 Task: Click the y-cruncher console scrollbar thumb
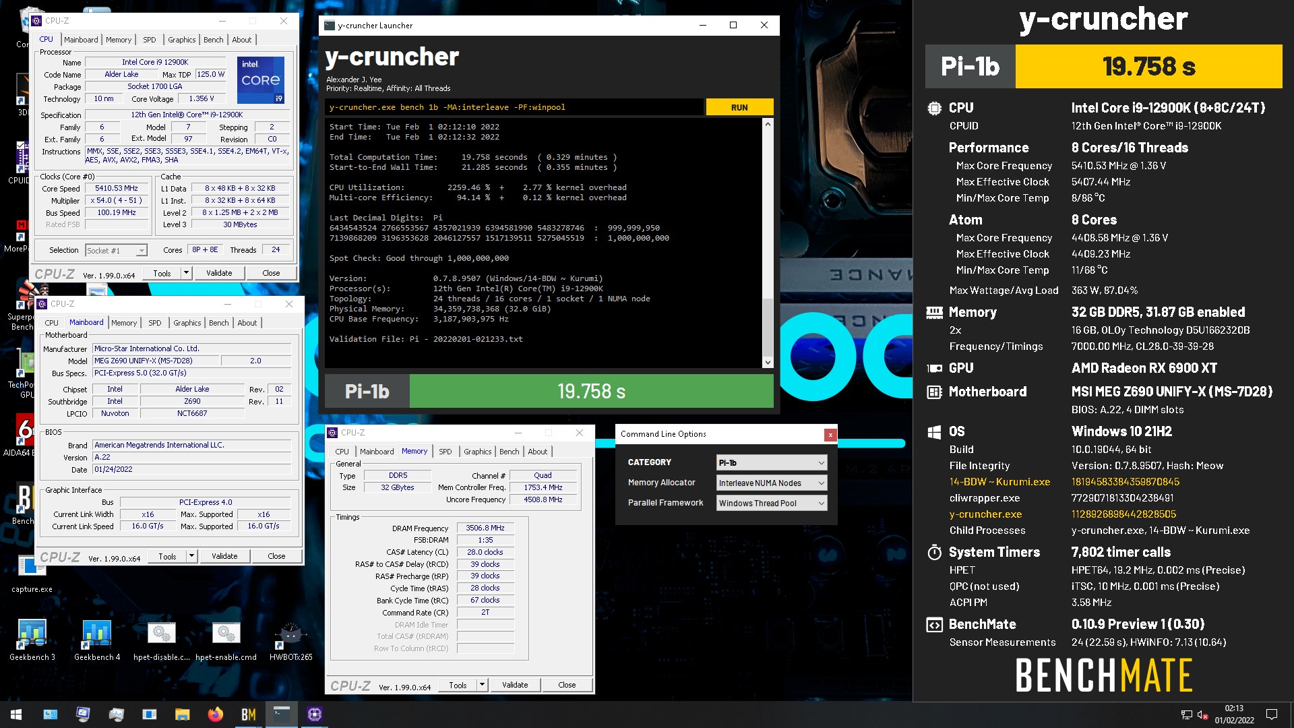pyautogui.click(x=768, y=327)
